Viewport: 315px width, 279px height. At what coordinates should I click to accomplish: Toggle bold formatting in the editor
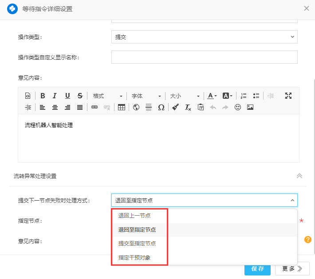(43, 96)
